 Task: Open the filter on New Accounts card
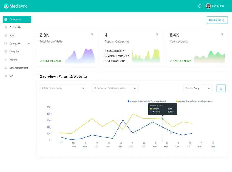click(x=222, y=35)
